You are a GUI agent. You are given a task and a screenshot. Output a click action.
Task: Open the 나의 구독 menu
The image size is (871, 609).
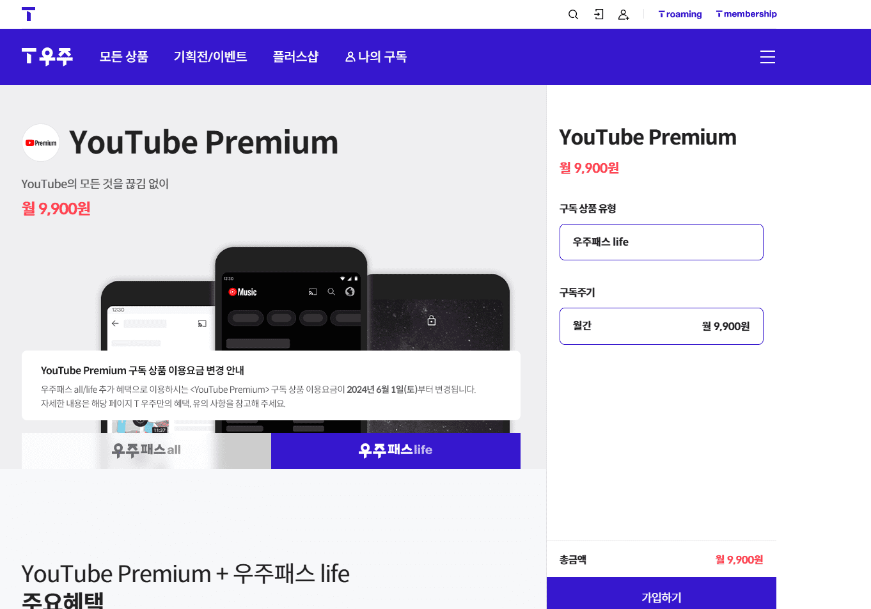click(x=376, y=57)
